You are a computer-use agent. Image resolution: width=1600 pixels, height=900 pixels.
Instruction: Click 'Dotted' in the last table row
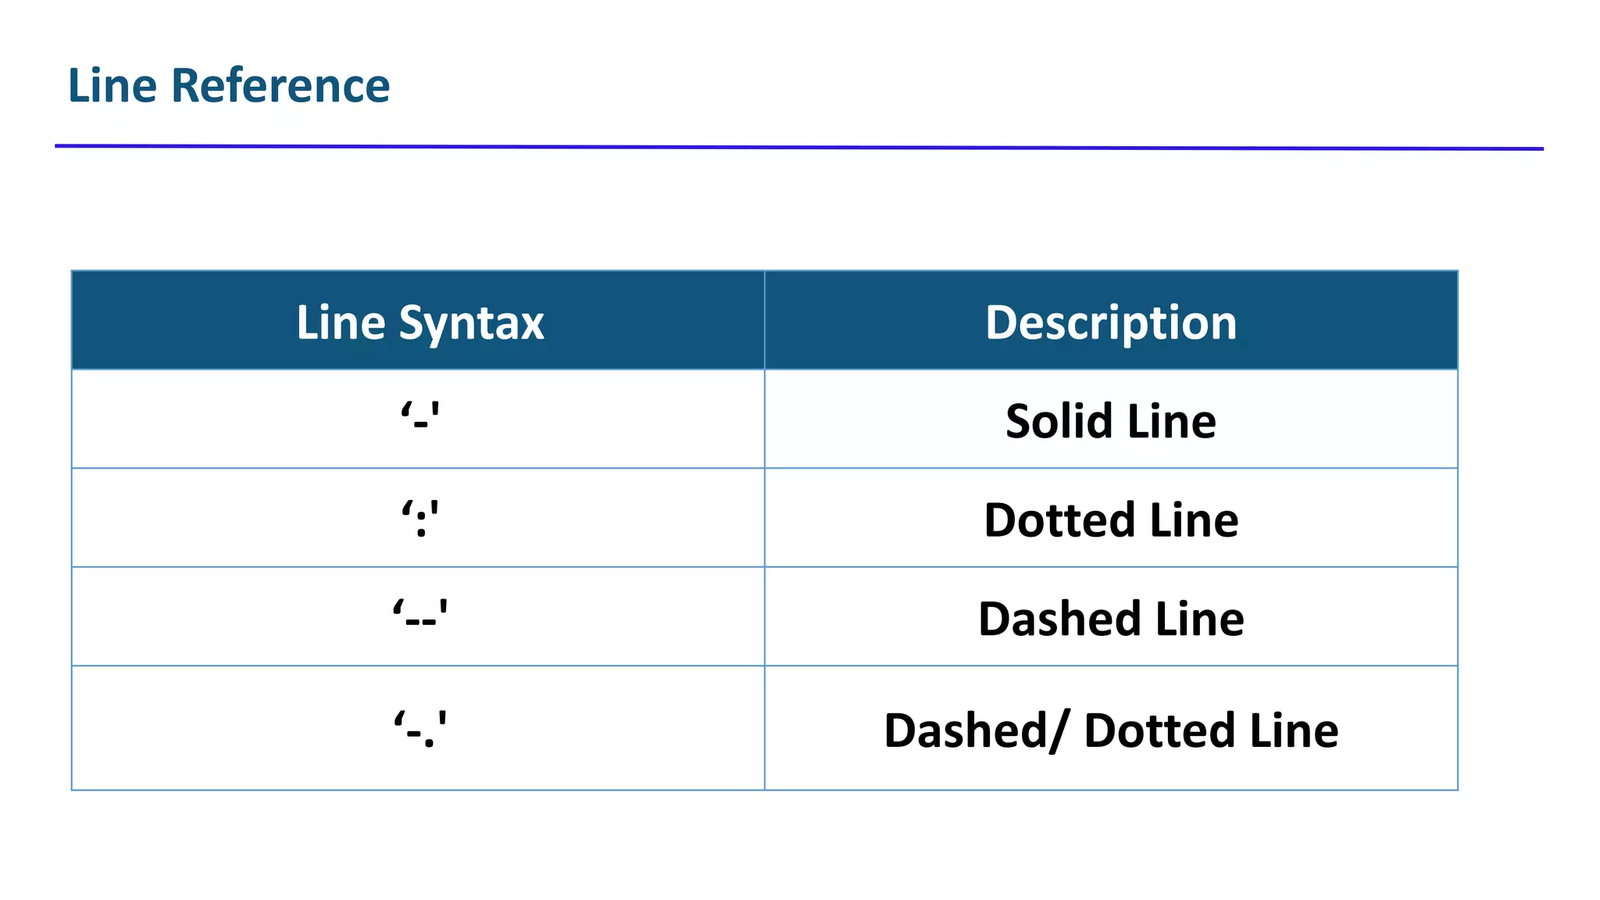click(1159, 730)
